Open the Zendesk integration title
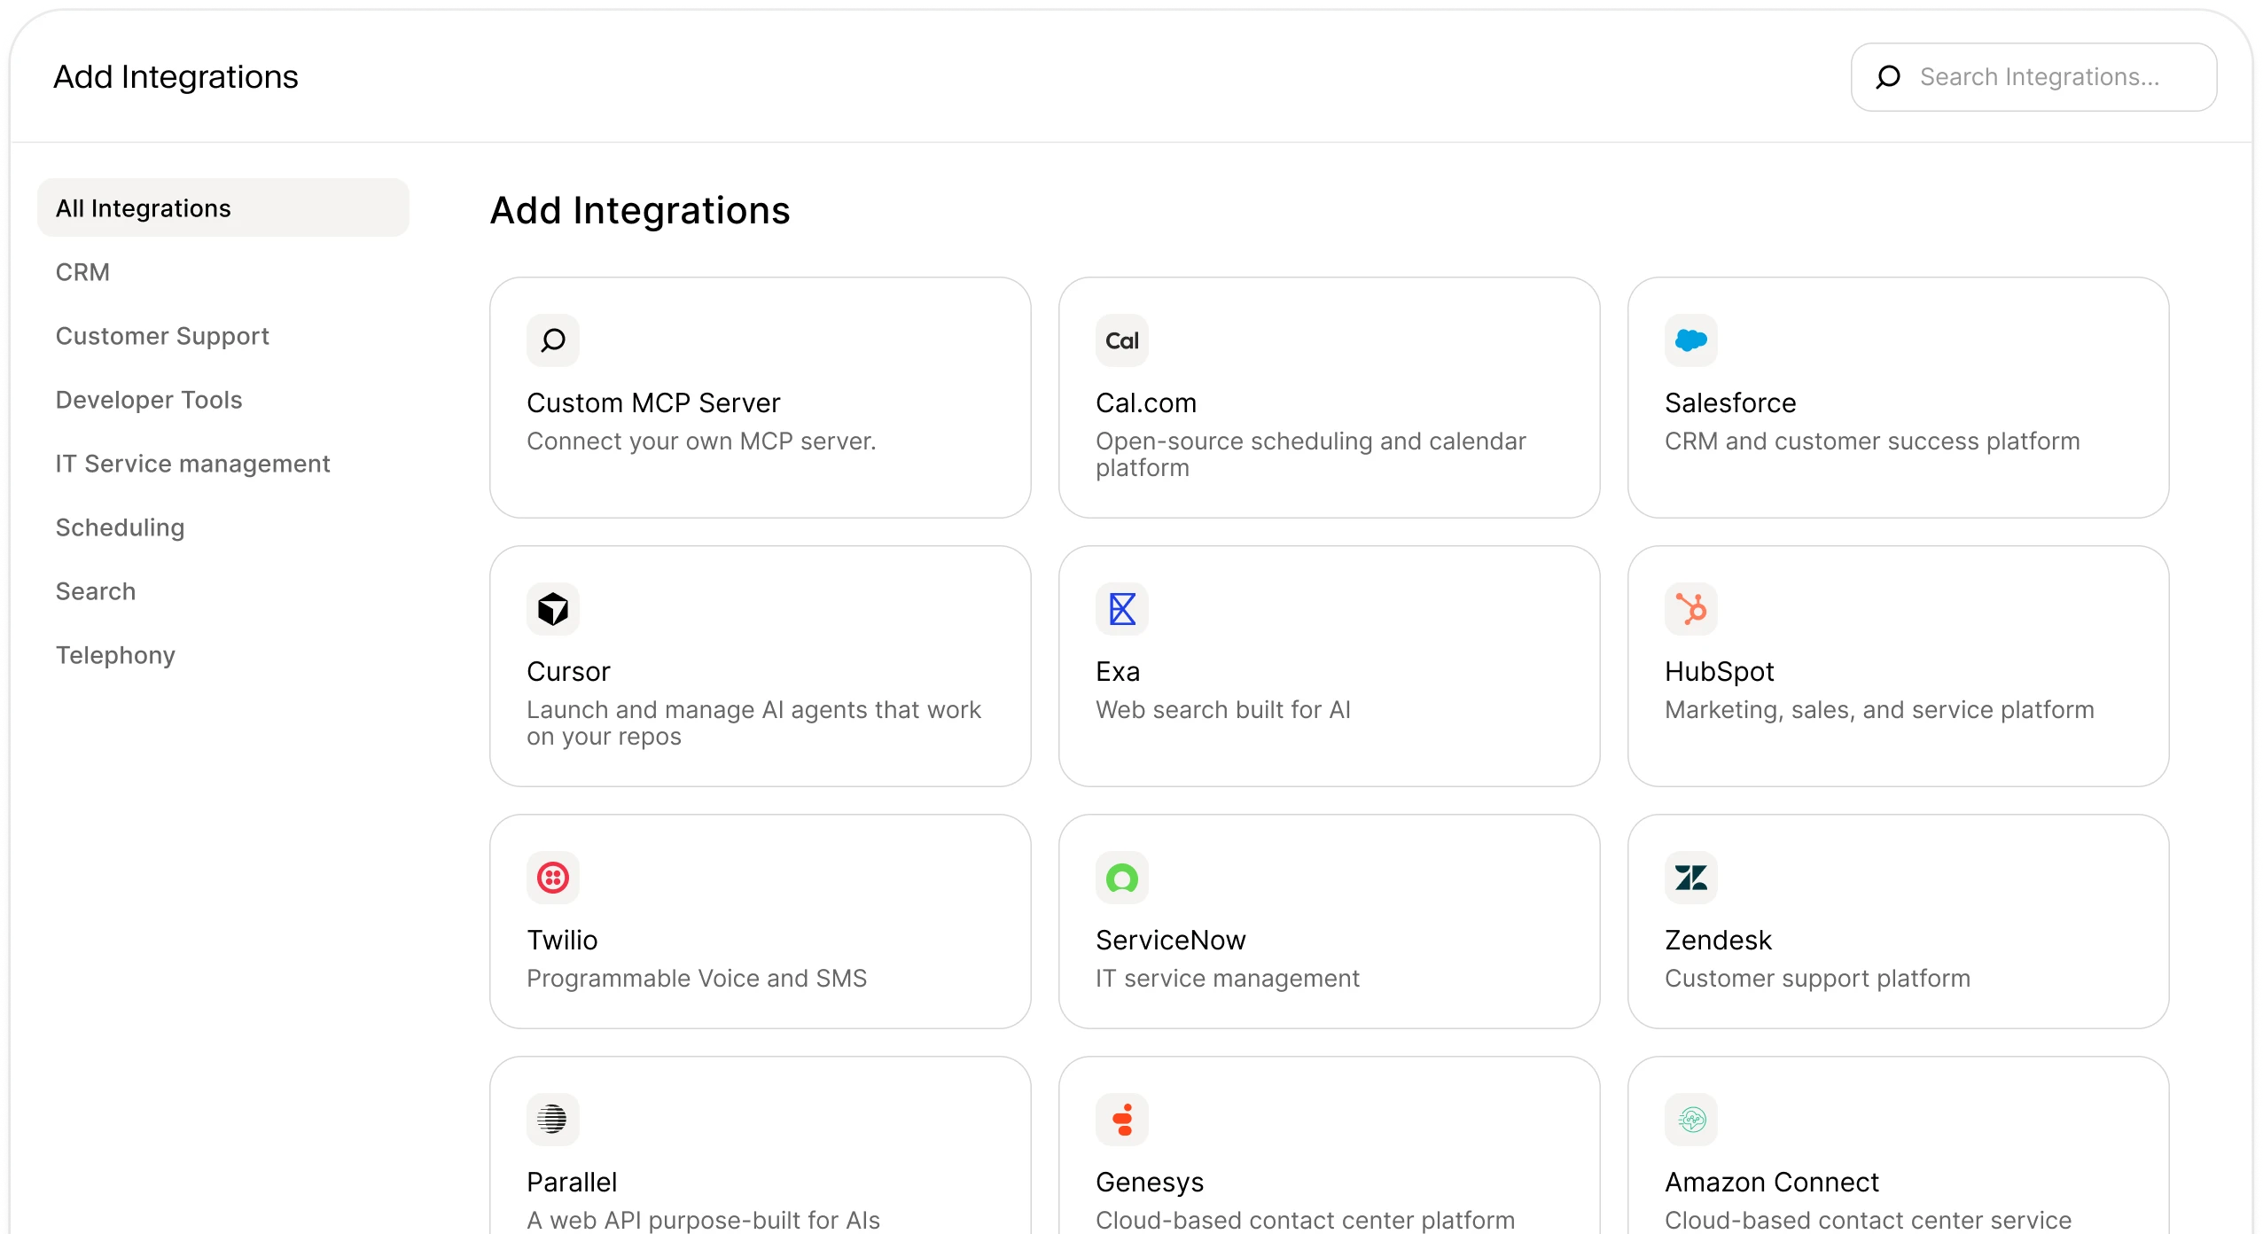Screen dimensions: 2263x1234 pos(1718,940)
